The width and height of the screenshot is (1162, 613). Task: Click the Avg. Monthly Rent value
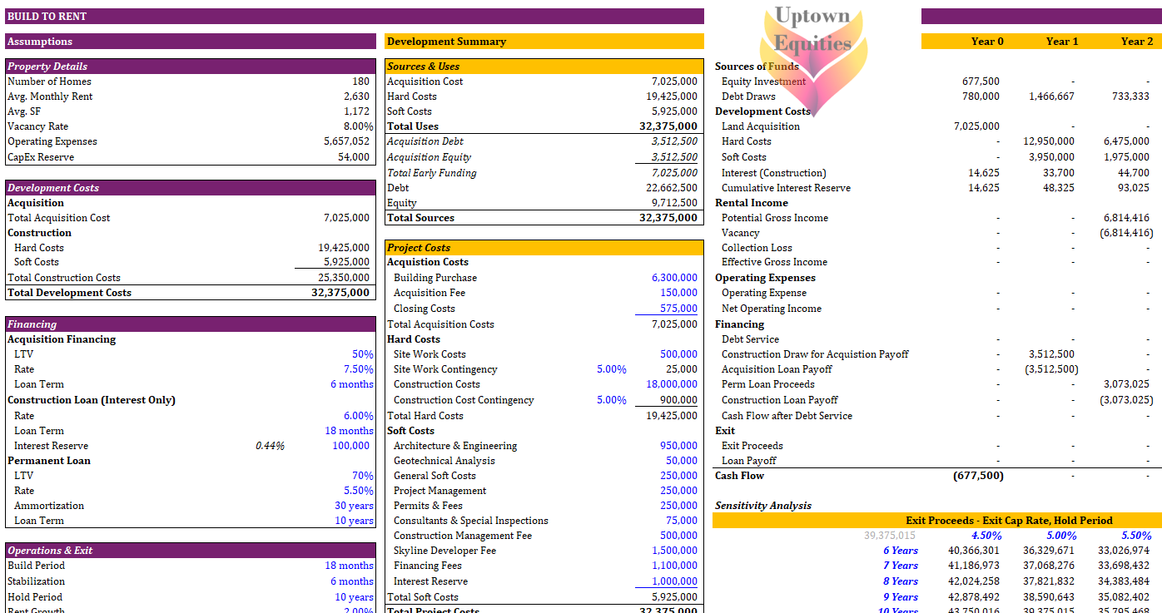[x=357, y=96]
